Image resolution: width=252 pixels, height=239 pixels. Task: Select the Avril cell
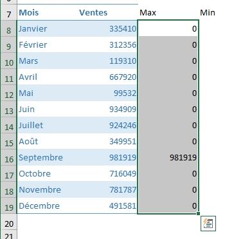[x=48, y=77]
